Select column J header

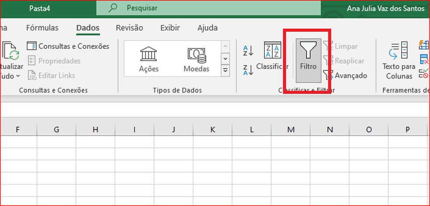point(173,130)
